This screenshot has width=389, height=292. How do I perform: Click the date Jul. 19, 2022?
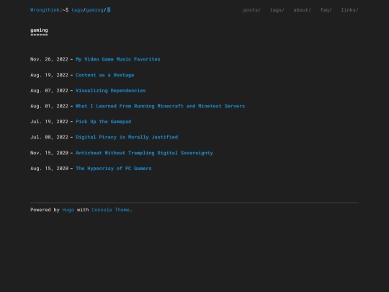pyautogui.click(x=49, y=122)
